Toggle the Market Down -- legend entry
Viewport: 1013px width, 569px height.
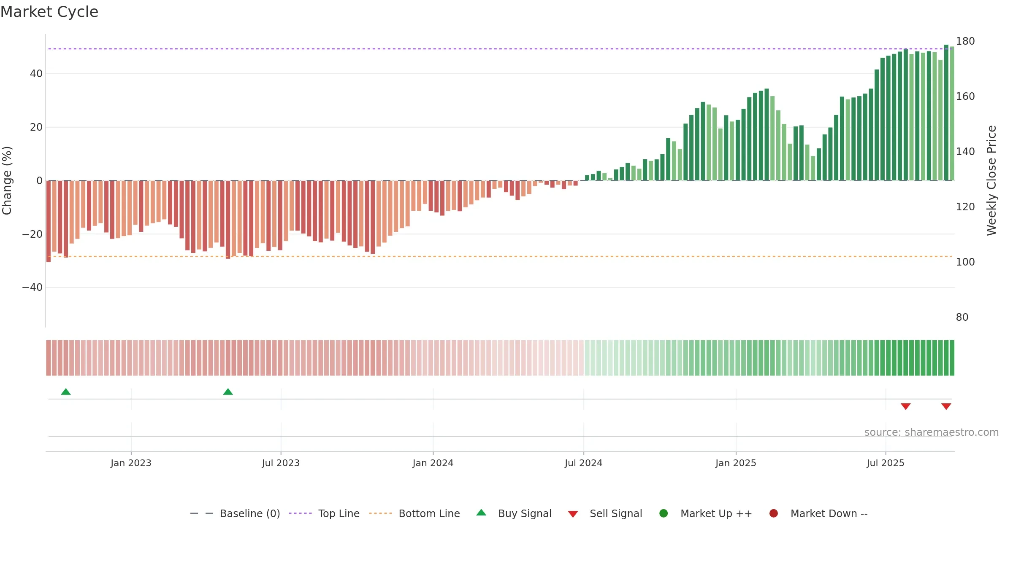click(x=818, y=513)
